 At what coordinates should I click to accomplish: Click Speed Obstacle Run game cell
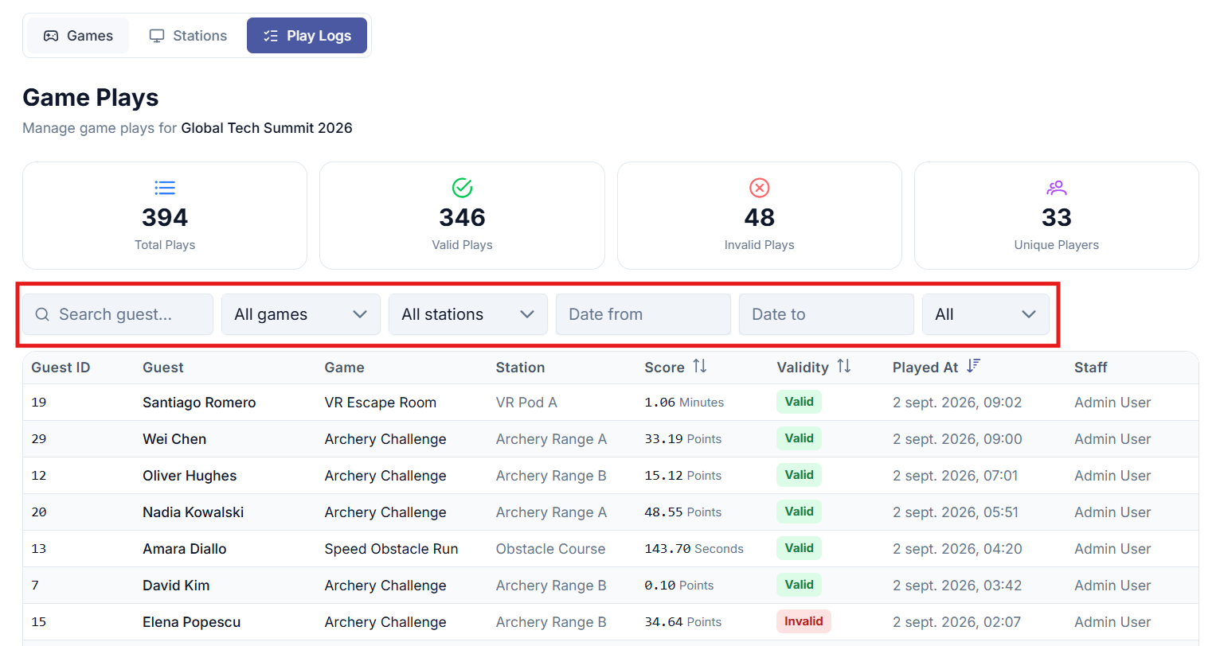tap(391, 549)
